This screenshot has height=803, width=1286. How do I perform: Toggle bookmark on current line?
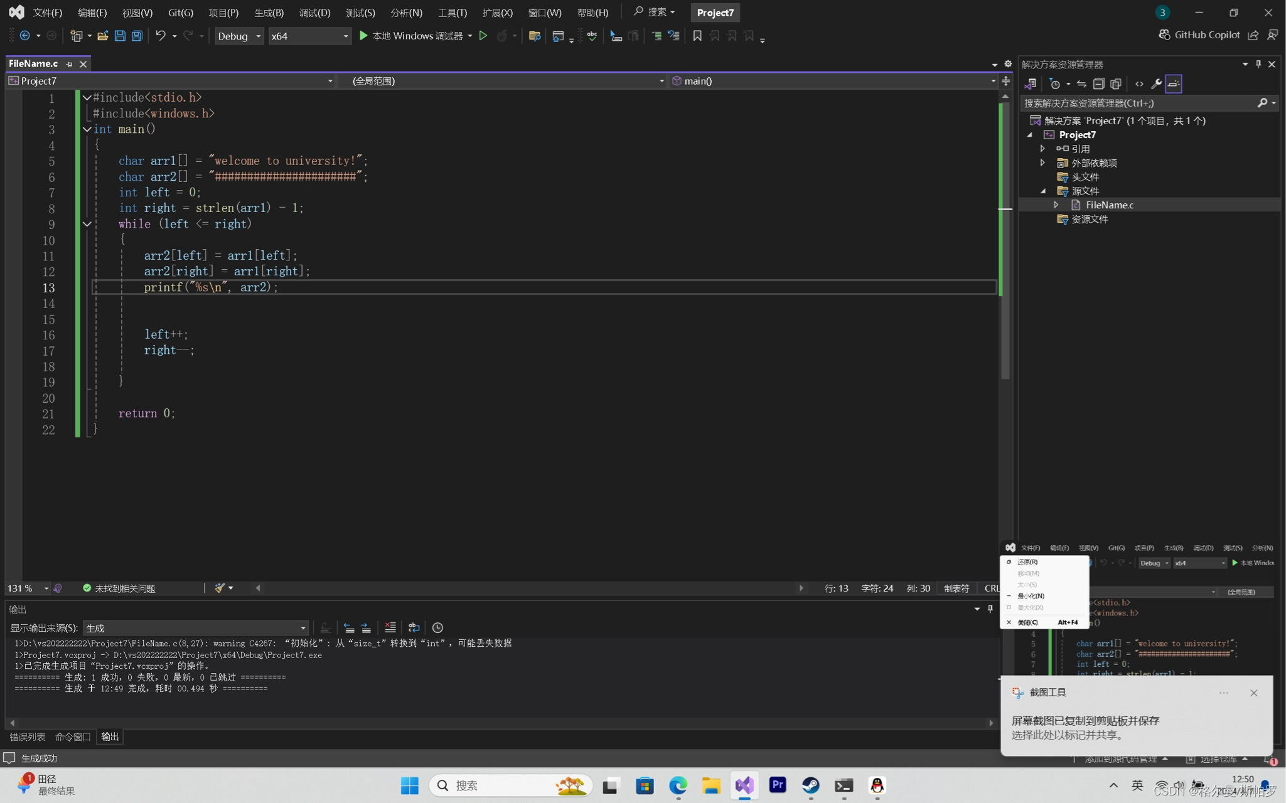pos(697,36)
